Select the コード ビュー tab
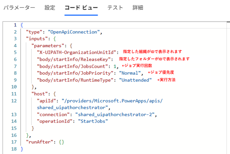Screen dimensions: 230x154 pyautogui.click(x=81, y=8)
